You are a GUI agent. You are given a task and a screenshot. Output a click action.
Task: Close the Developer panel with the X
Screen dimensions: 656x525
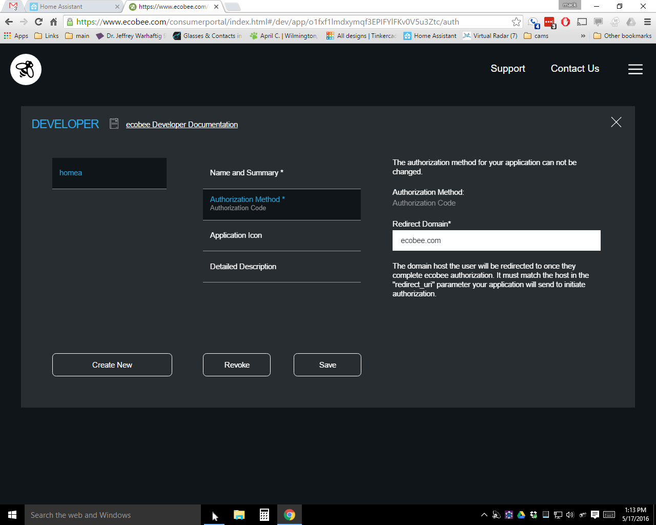pyautogui.click(x=616, y=122)
